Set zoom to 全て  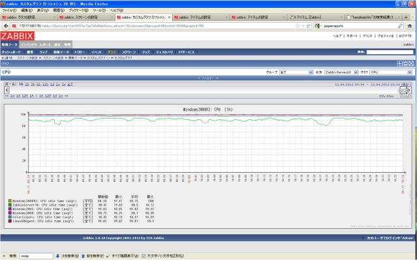click(70, 85)
